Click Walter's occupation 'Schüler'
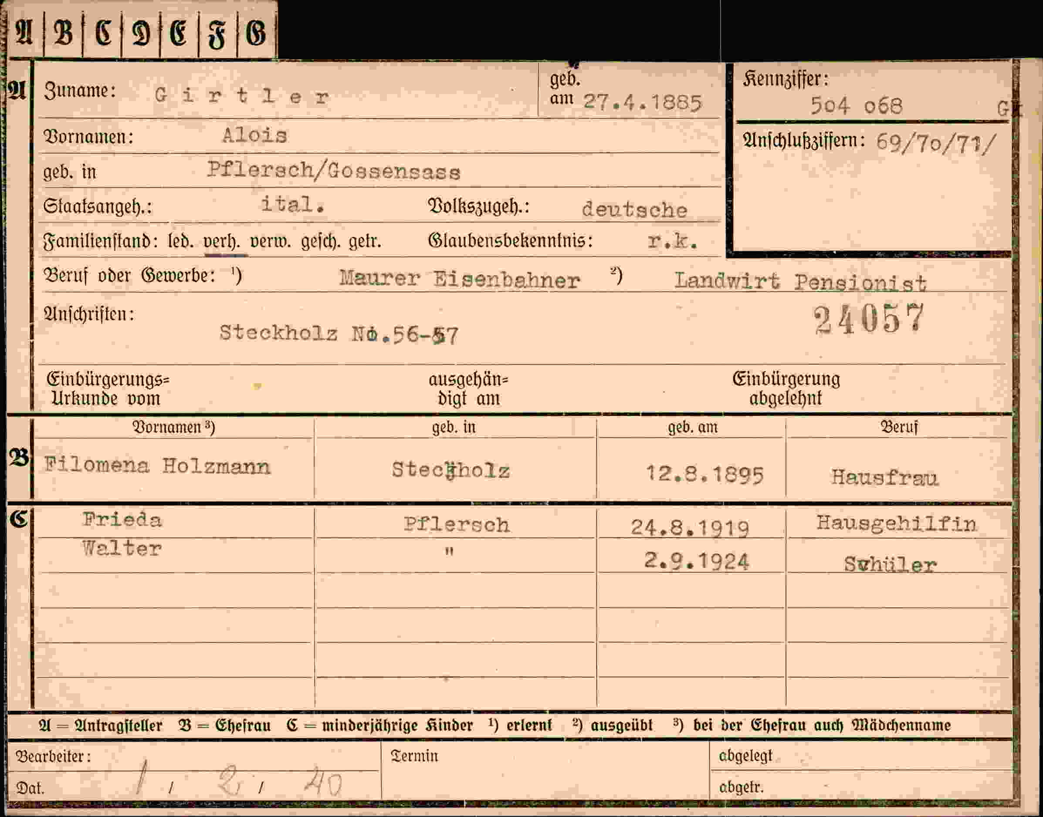Viewport: 1043px width, 817px height. [x=890, y=564]
